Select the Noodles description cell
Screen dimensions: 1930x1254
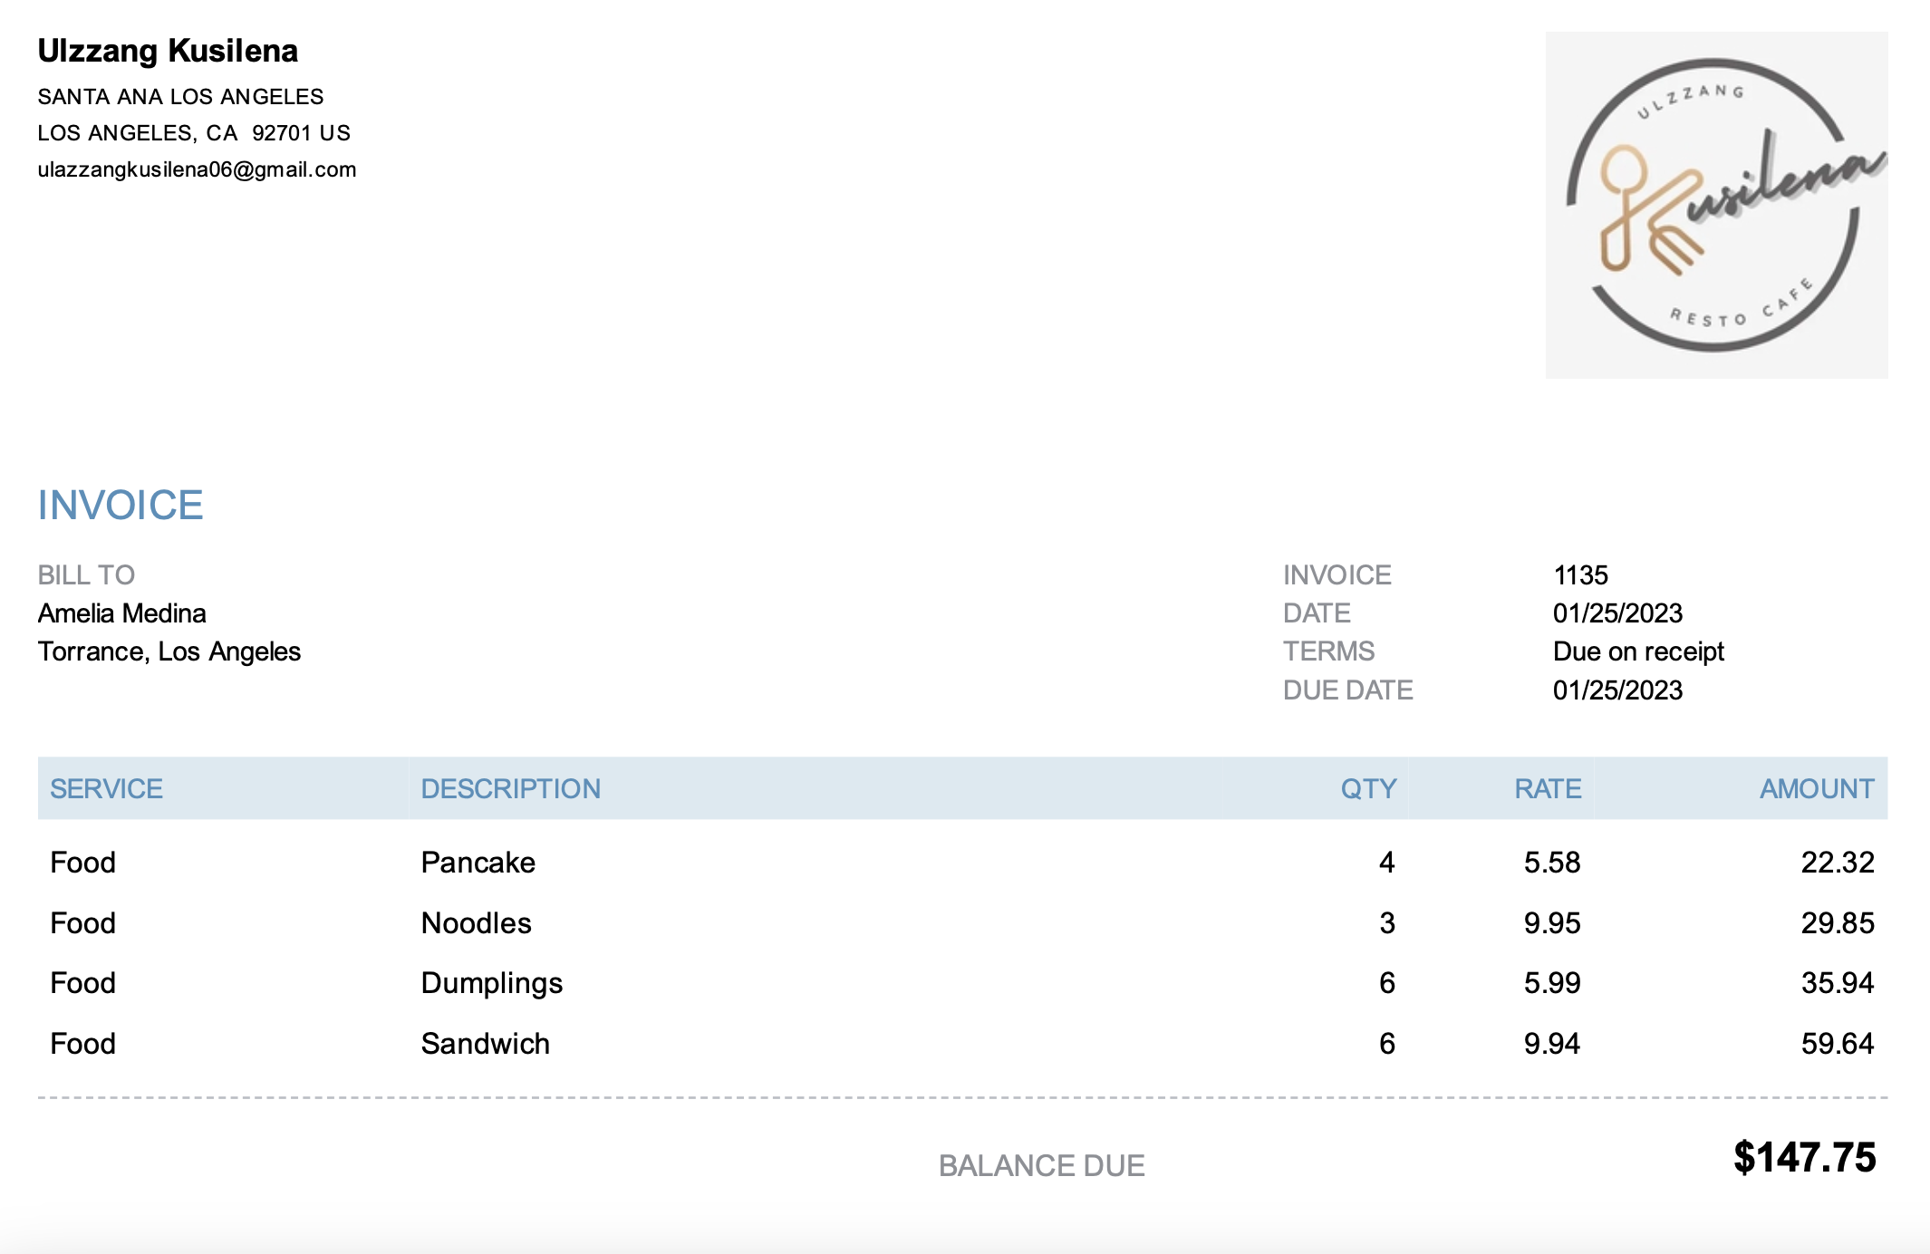[x=476, y=922]
